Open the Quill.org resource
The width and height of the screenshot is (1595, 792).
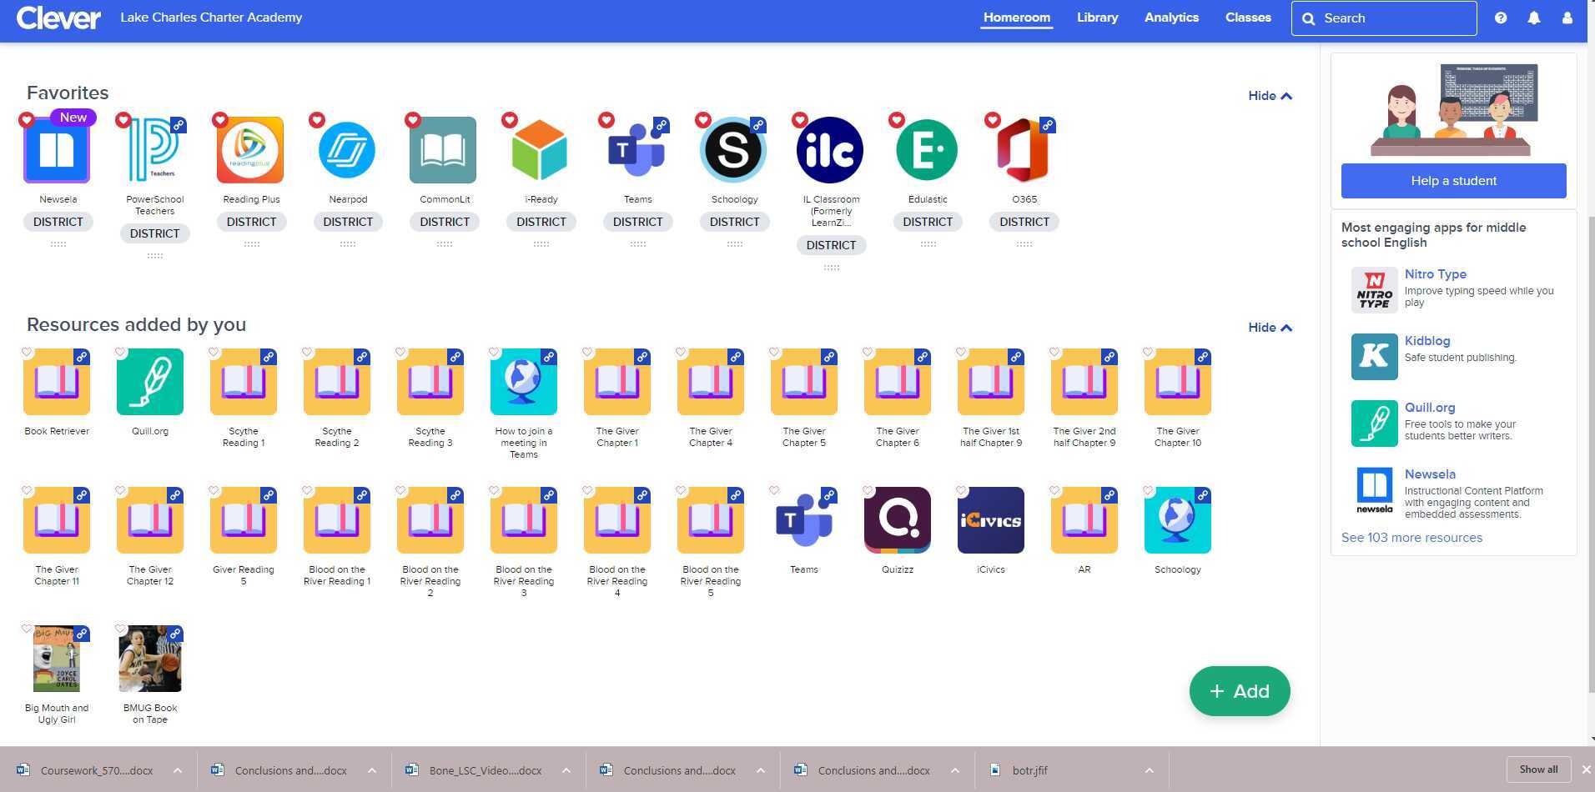149,382
